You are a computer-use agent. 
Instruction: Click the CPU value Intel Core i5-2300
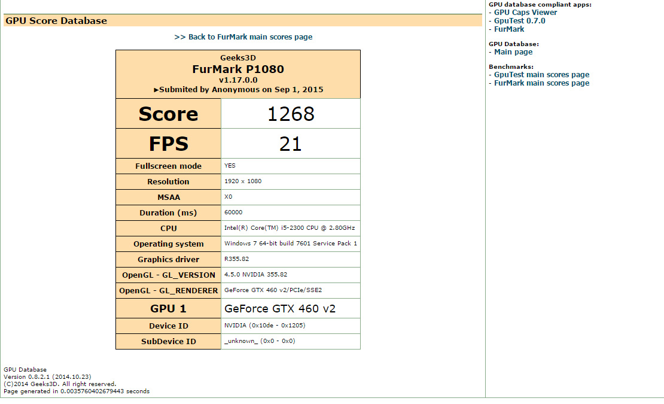tap(291, 228)
